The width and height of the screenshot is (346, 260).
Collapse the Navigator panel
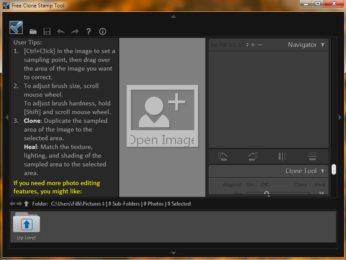tap(322, 45)
